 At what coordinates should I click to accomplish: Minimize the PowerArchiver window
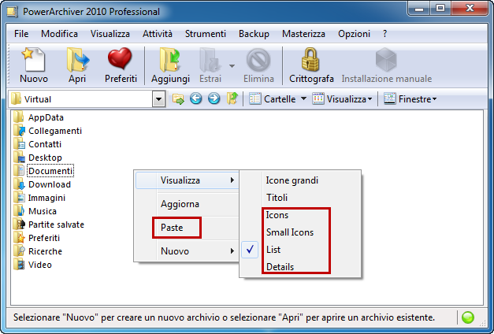pos(419,8)
